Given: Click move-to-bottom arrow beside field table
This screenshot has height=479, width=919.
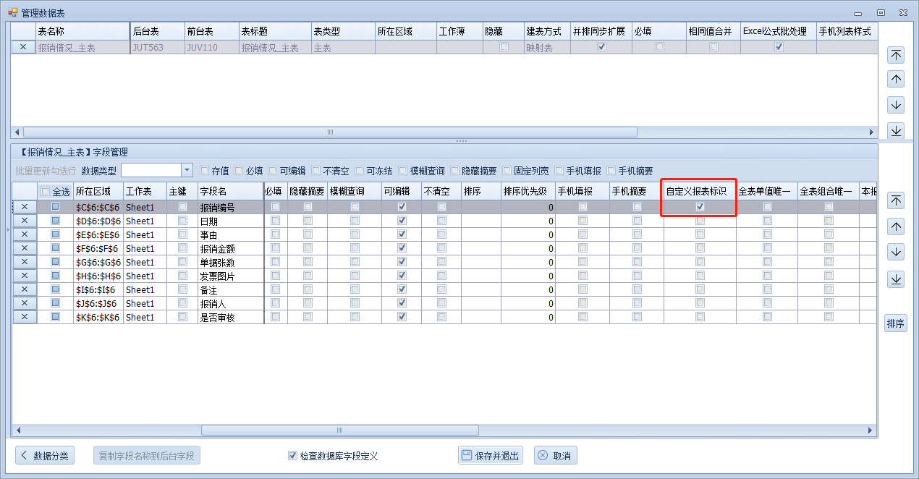Looking at the screenshot, I should click(x=896, y=279).
